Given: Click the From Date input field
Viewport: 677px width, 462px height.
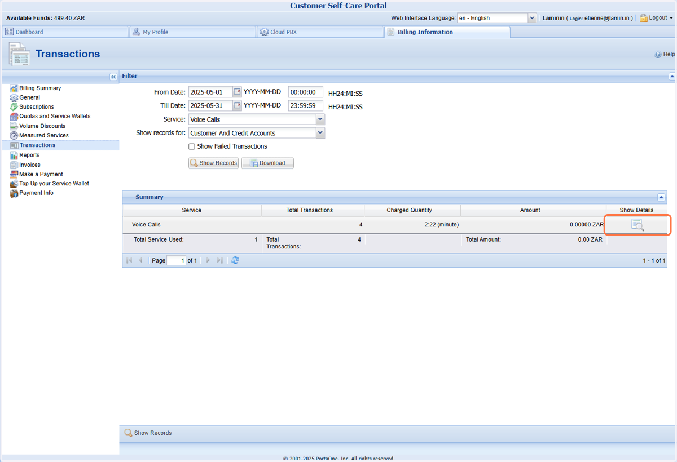Looking at the screenshot, I should click(x=211, y=92).
